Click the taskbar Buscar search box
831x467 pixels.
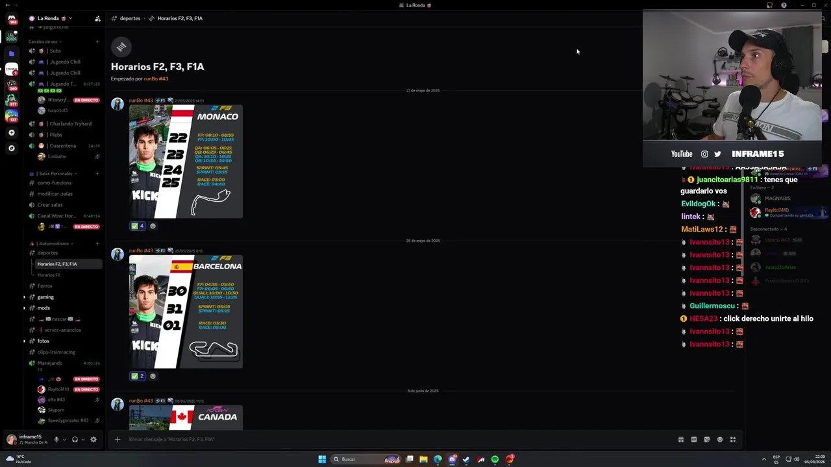pyautogui.click(x=367, y=459)
